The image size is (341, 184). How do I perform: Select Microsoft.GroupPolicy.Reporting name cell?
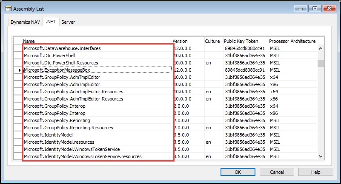pyautogui.click(x=97, y=120)
